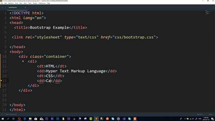The image size is (215, 121).
Task: Open the Find menu
Action: pyautogui.click(x=16, y=3)
